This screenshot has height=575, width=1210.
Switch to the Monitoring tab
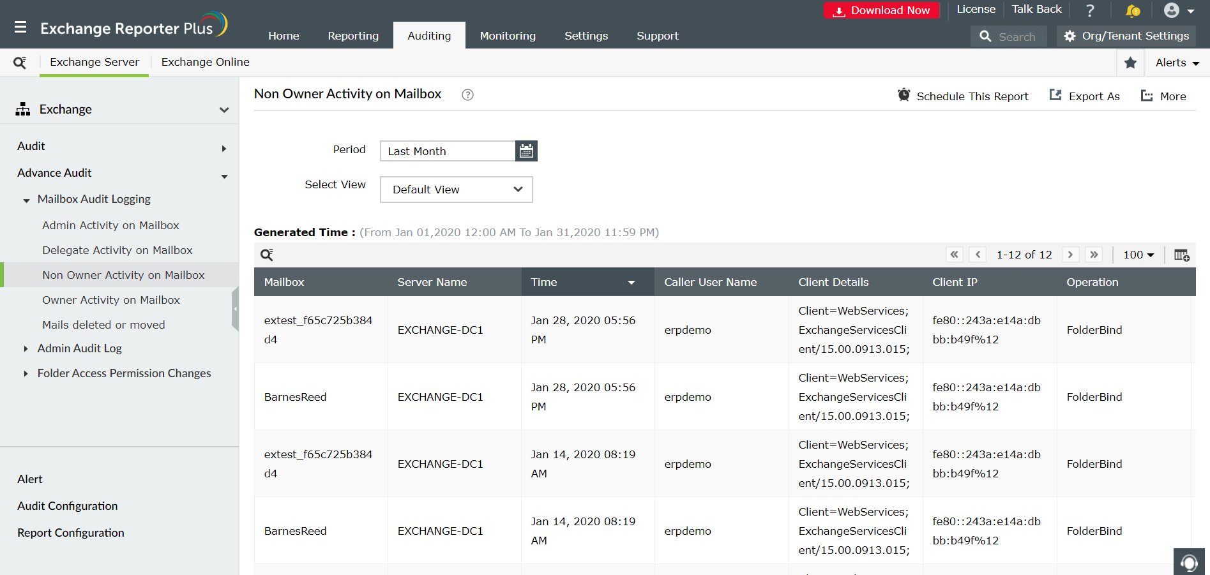click(x=508, y=36)
